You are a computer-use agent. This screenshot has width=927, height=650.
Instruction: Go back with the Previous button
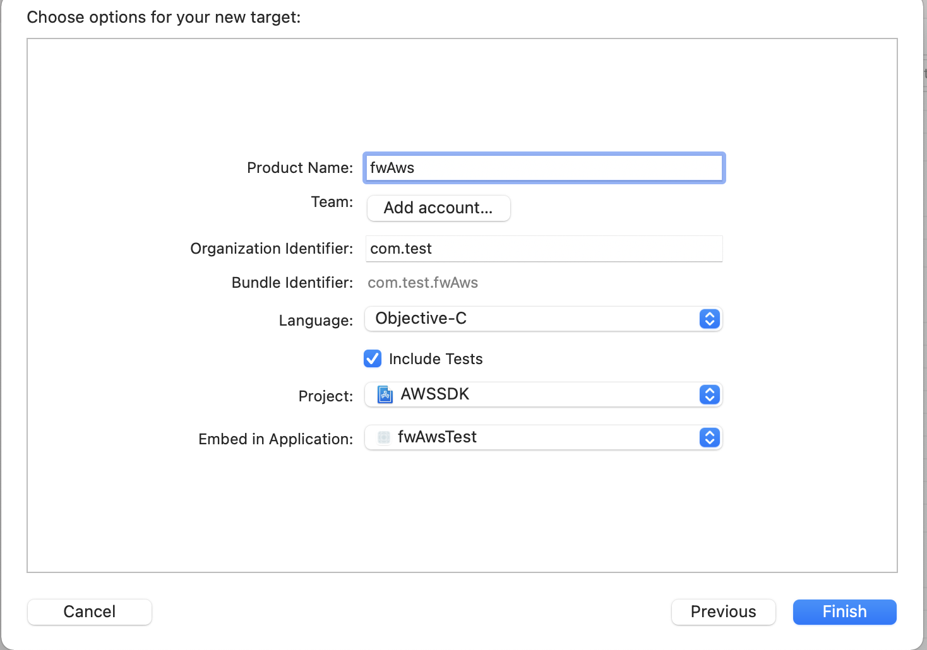(723, 612)
